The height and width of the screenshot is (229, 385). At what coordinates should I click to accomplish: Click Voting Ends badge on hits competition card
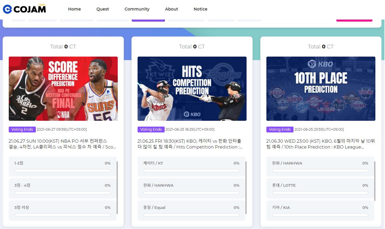151,130
